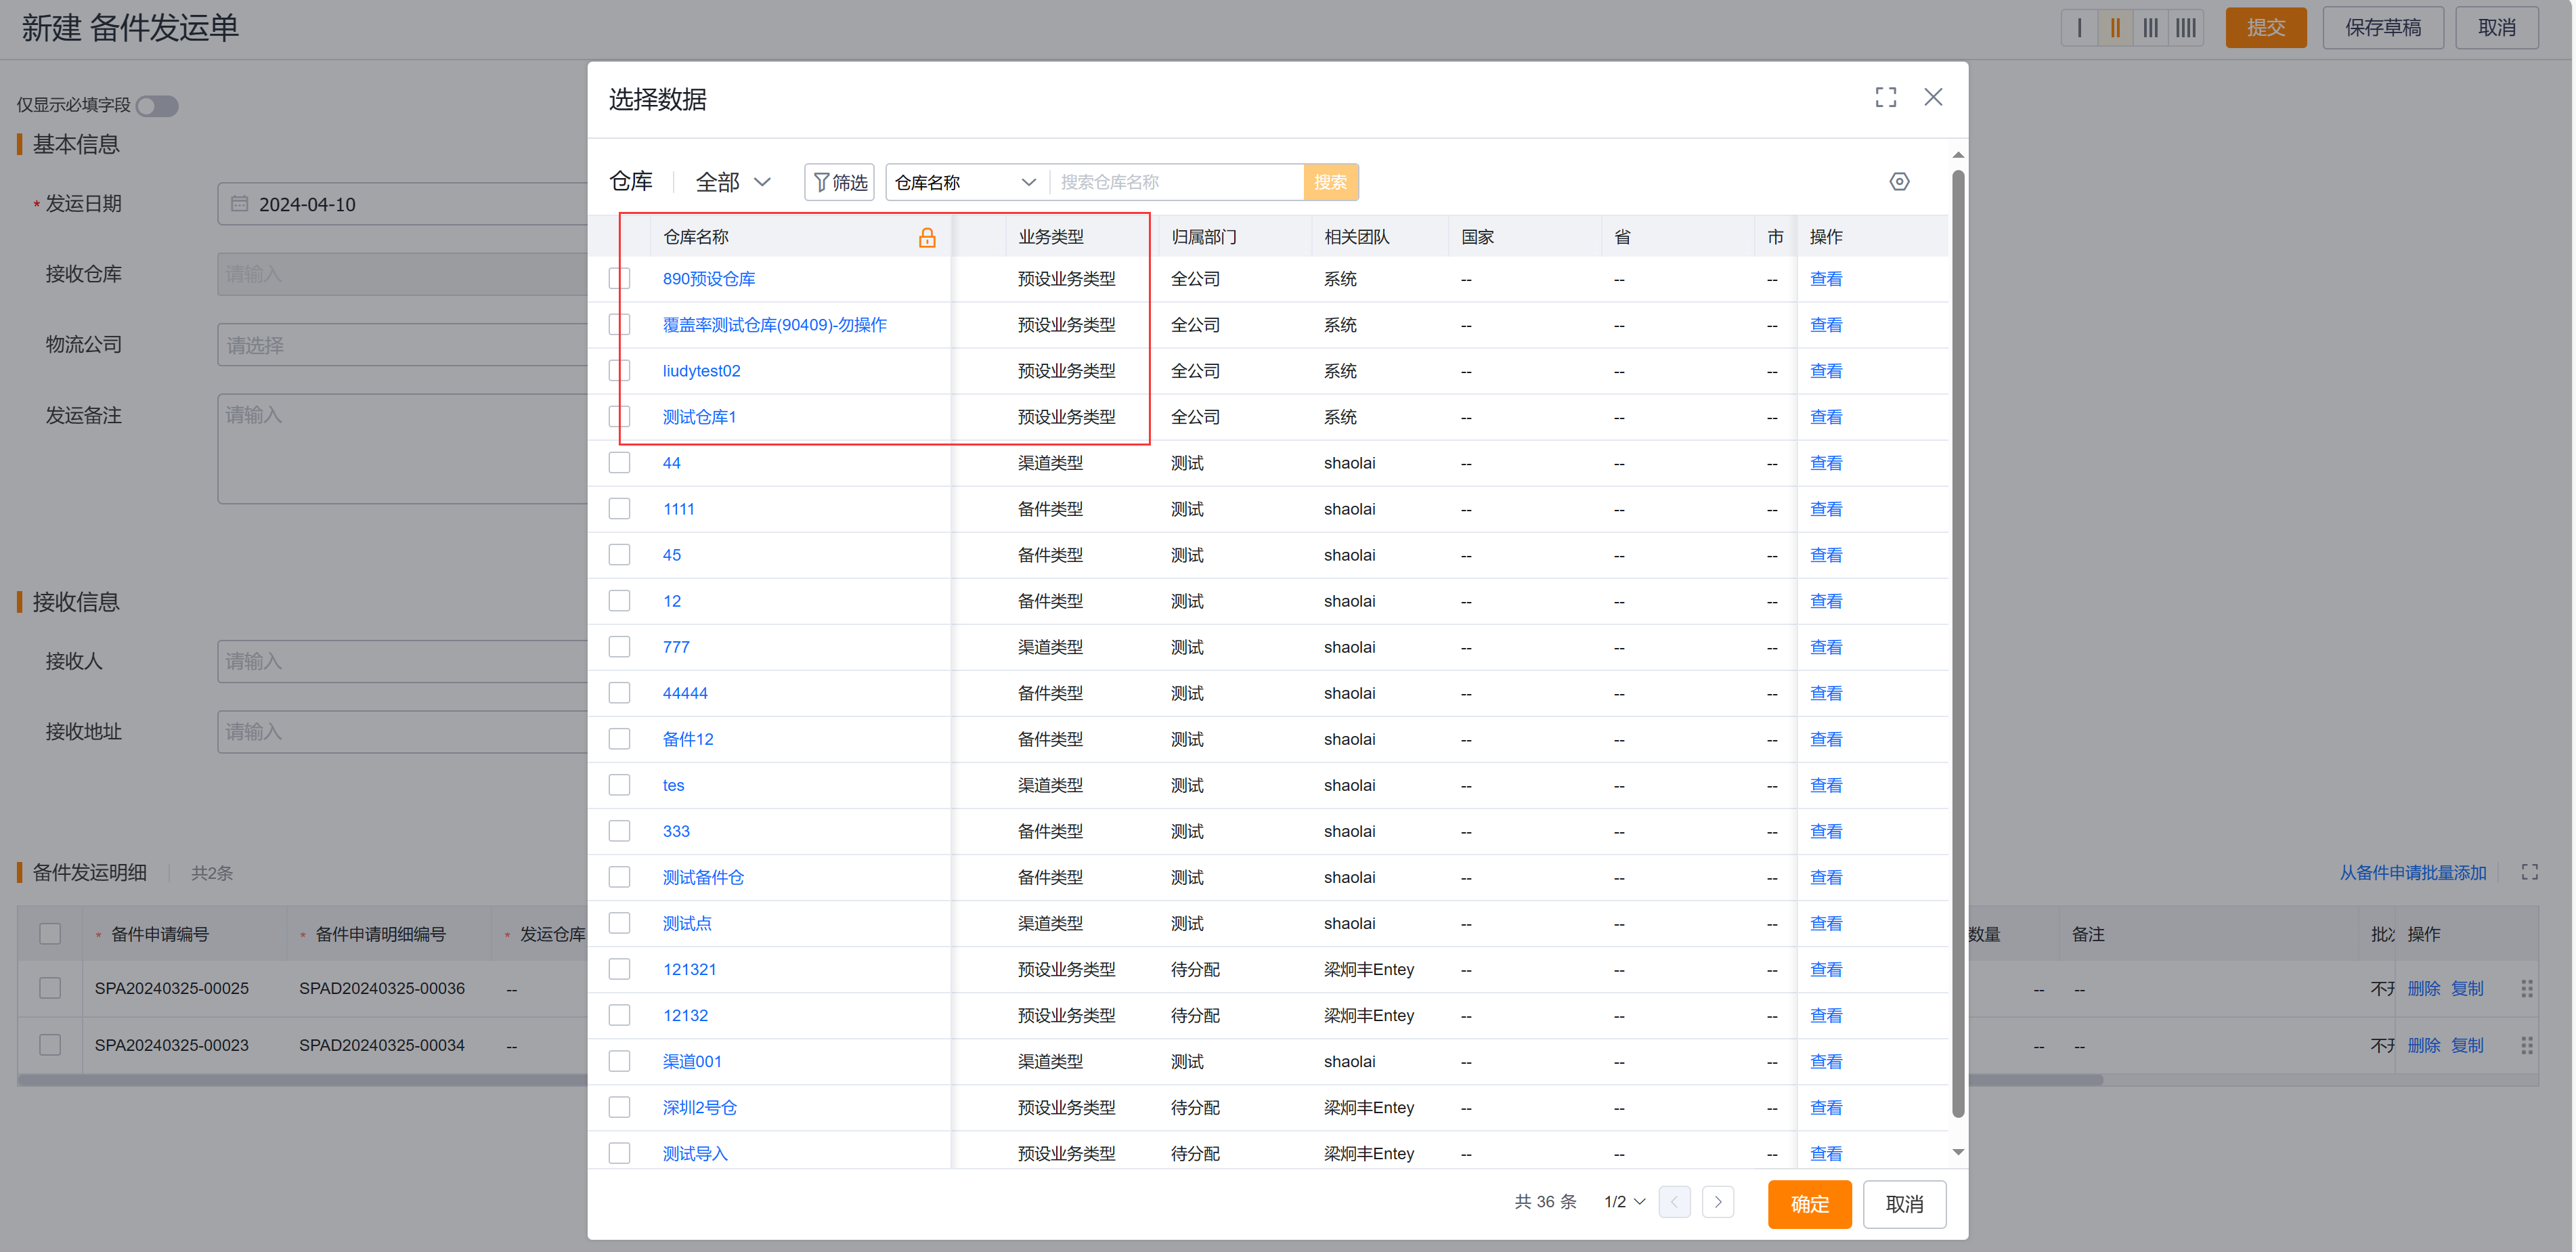
Task: Click the expand icon next to 从备件申请批量添加
Action: [2530, 872]
